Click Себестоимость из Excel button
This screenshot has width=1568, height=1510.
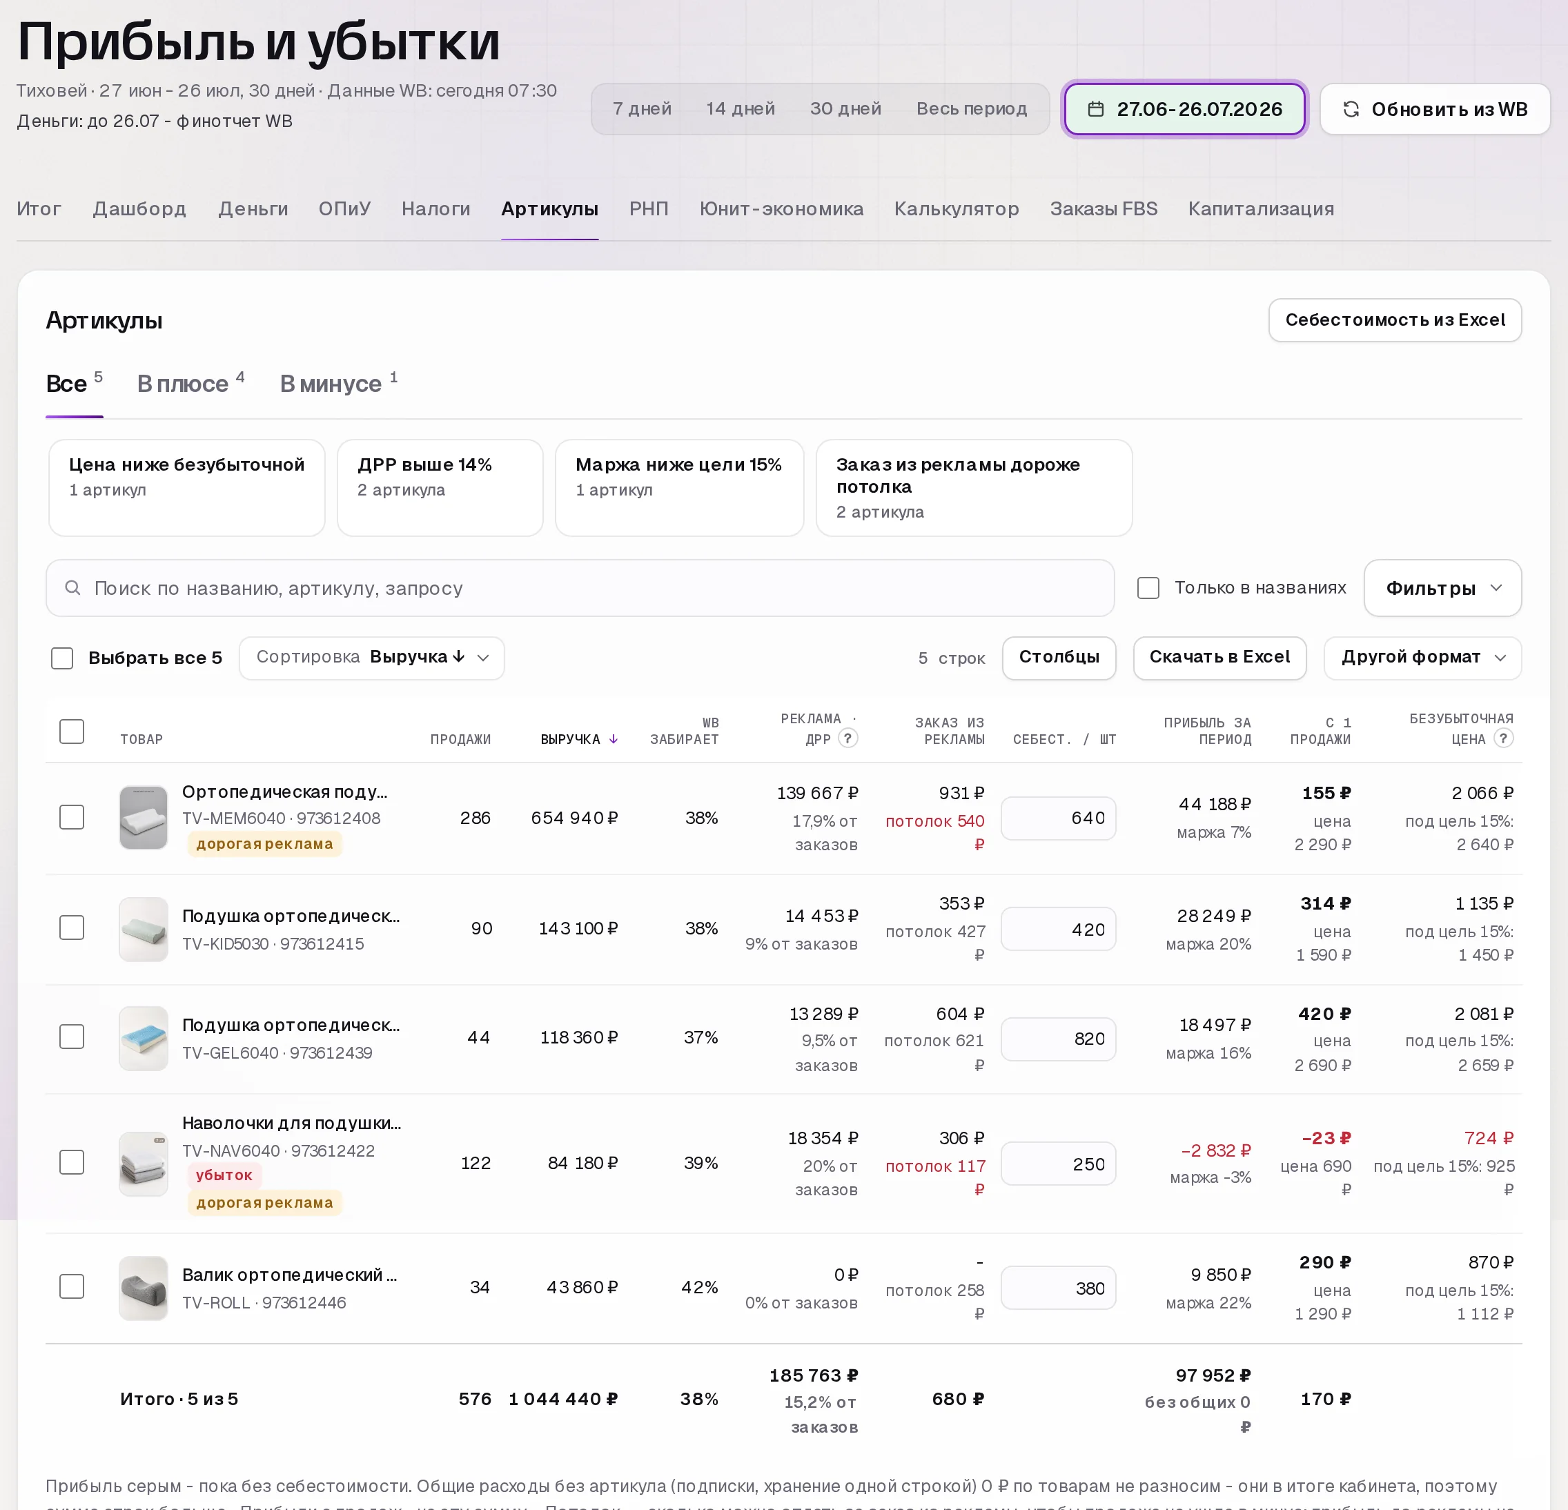coord(1394,320)
